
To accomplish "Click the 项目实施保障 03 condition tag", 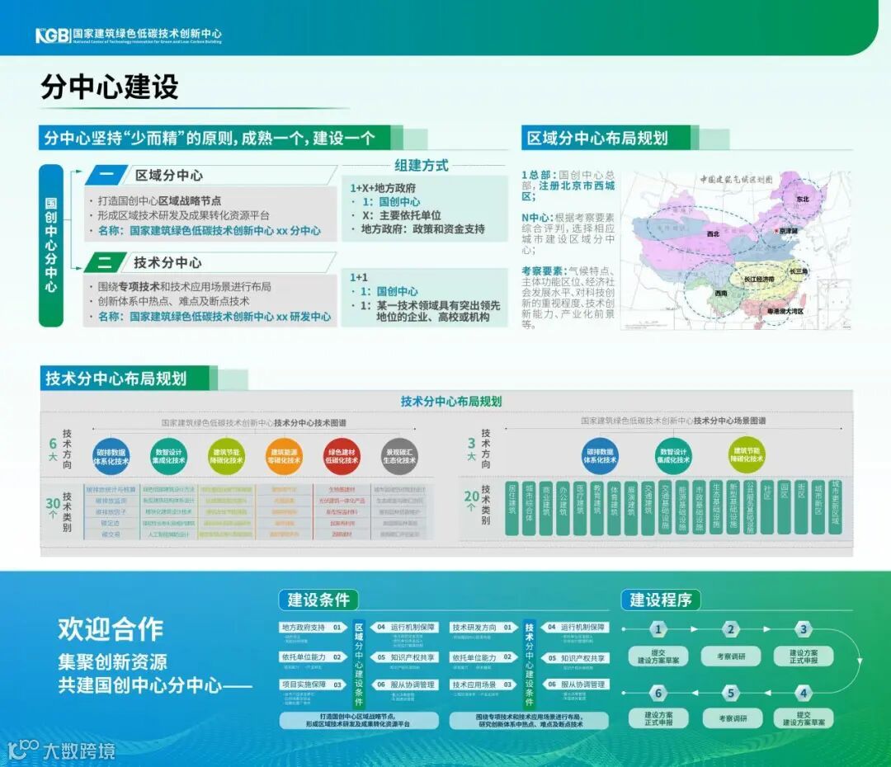I will [313, 685].
